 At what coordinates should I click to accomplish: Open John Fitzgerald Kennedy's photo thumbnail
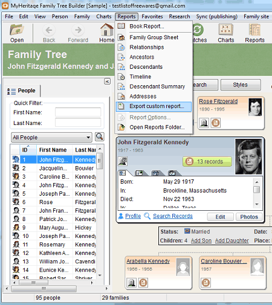(x=248, y=156)
